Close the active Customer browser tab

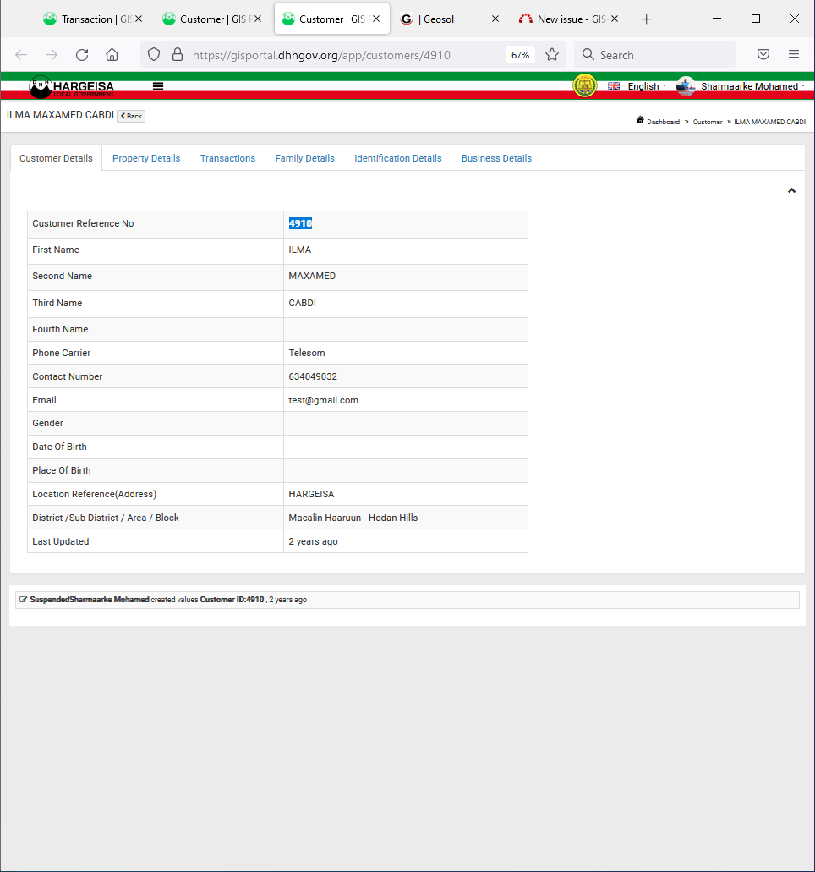(x=376, y=19)
